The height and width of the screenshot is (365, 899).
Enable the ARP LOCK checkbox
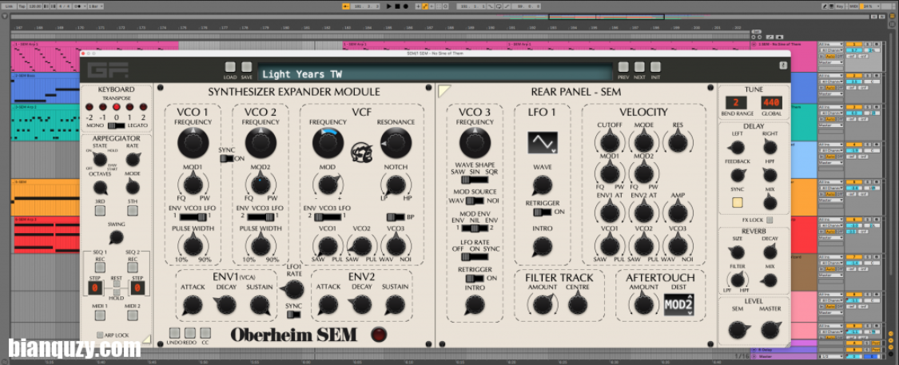click(100, 335)
